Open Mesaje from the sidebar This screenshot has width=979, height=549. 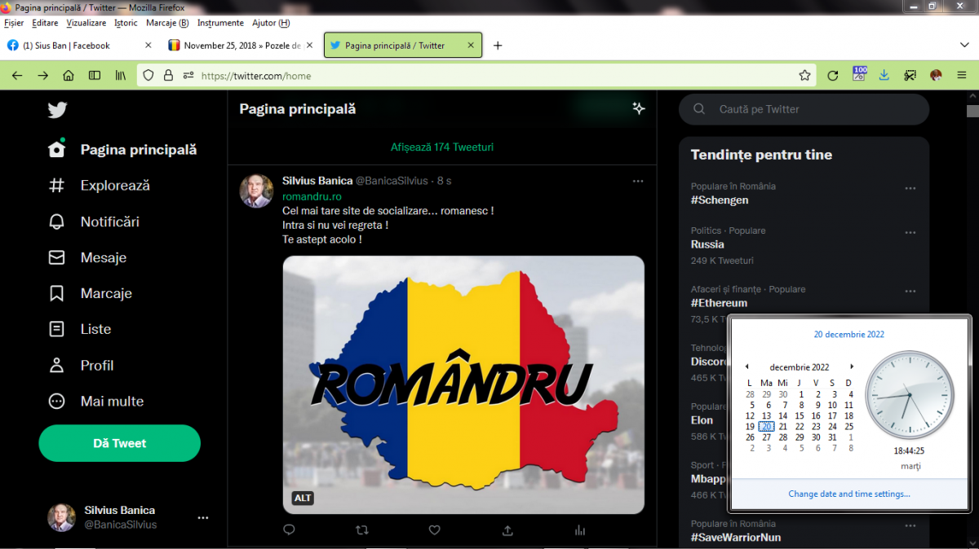pos(103,257)
